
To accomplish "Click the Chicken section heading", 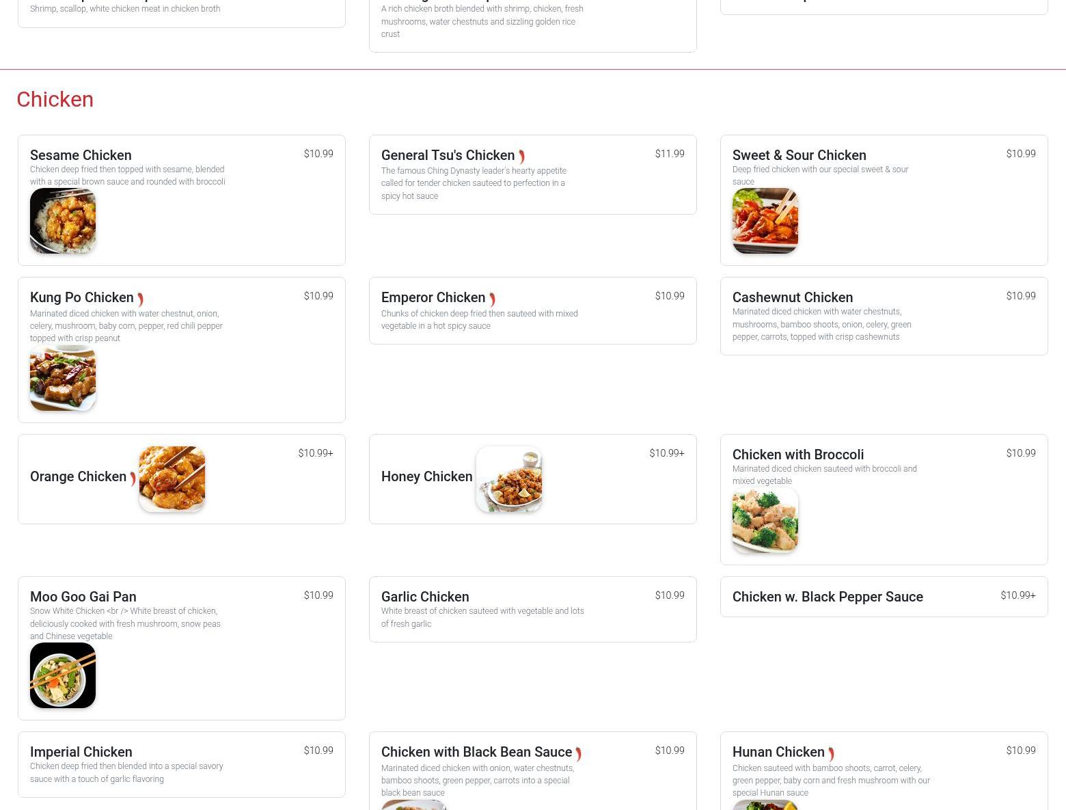I will point(55,99).
